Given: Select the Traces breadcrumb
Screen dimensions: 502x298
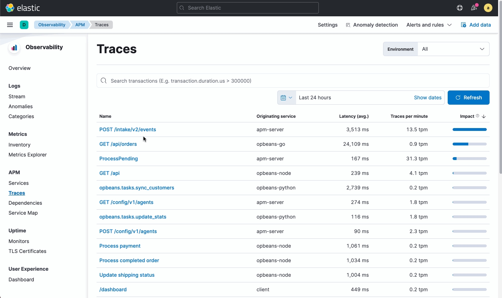Looking at the screenshot, I should click(102, 25).
